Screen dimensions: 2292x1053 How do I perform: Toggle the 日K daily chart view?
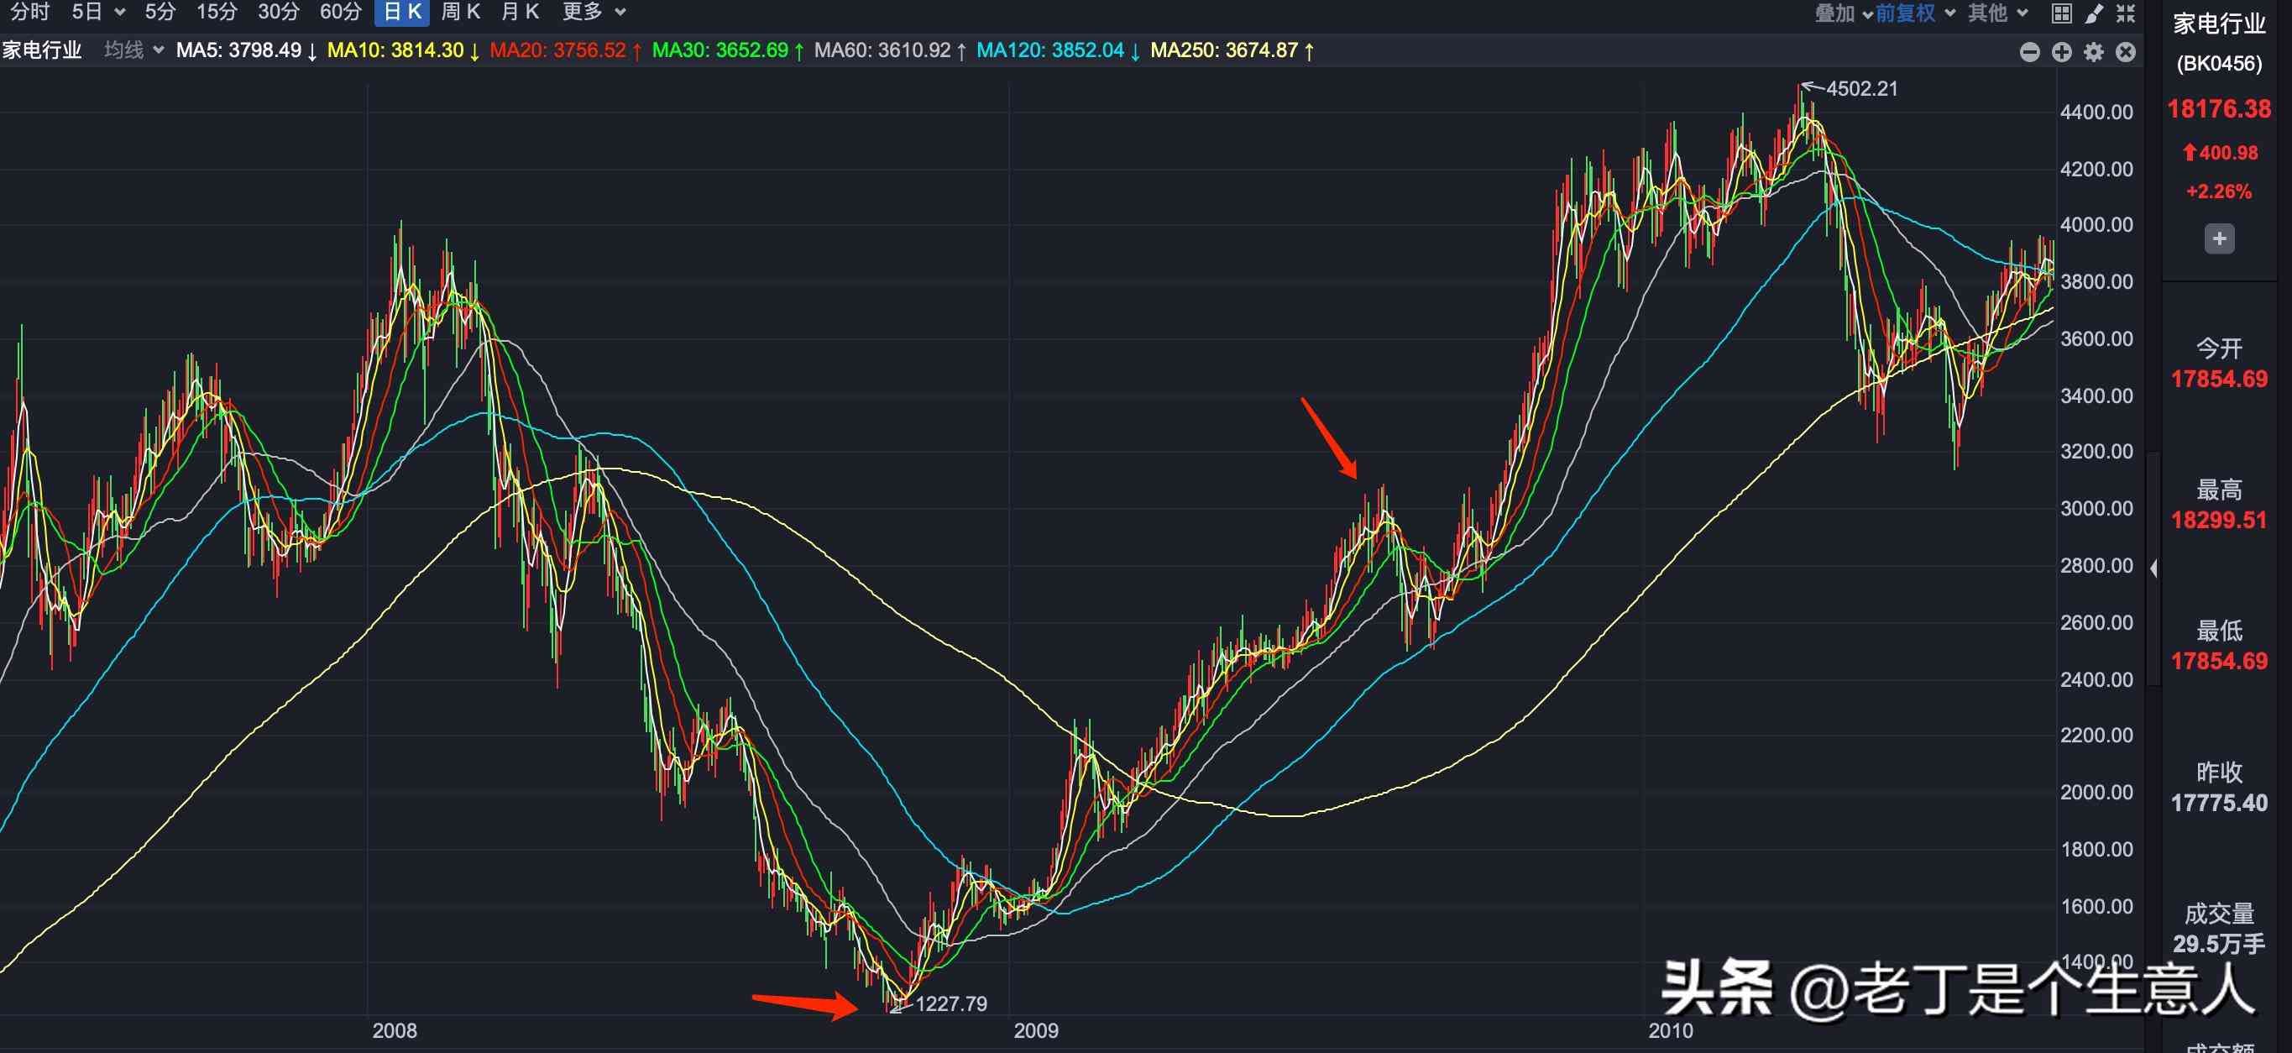point(402,13)
